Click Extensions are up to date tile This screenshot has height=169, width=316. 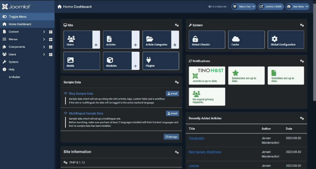pos(246,75)
